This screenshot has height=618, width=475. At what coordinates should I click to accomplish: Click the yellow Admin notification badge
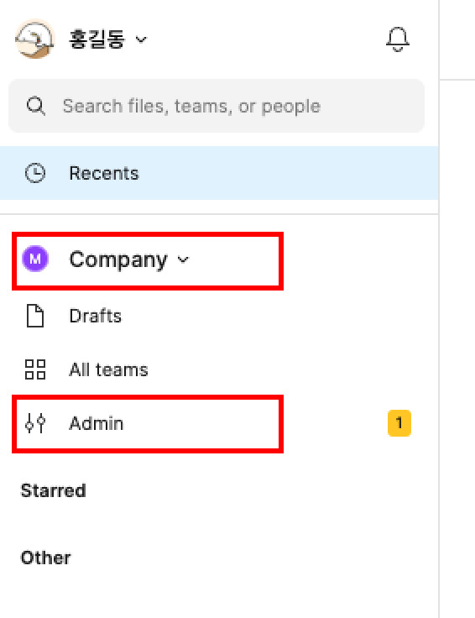399,423
